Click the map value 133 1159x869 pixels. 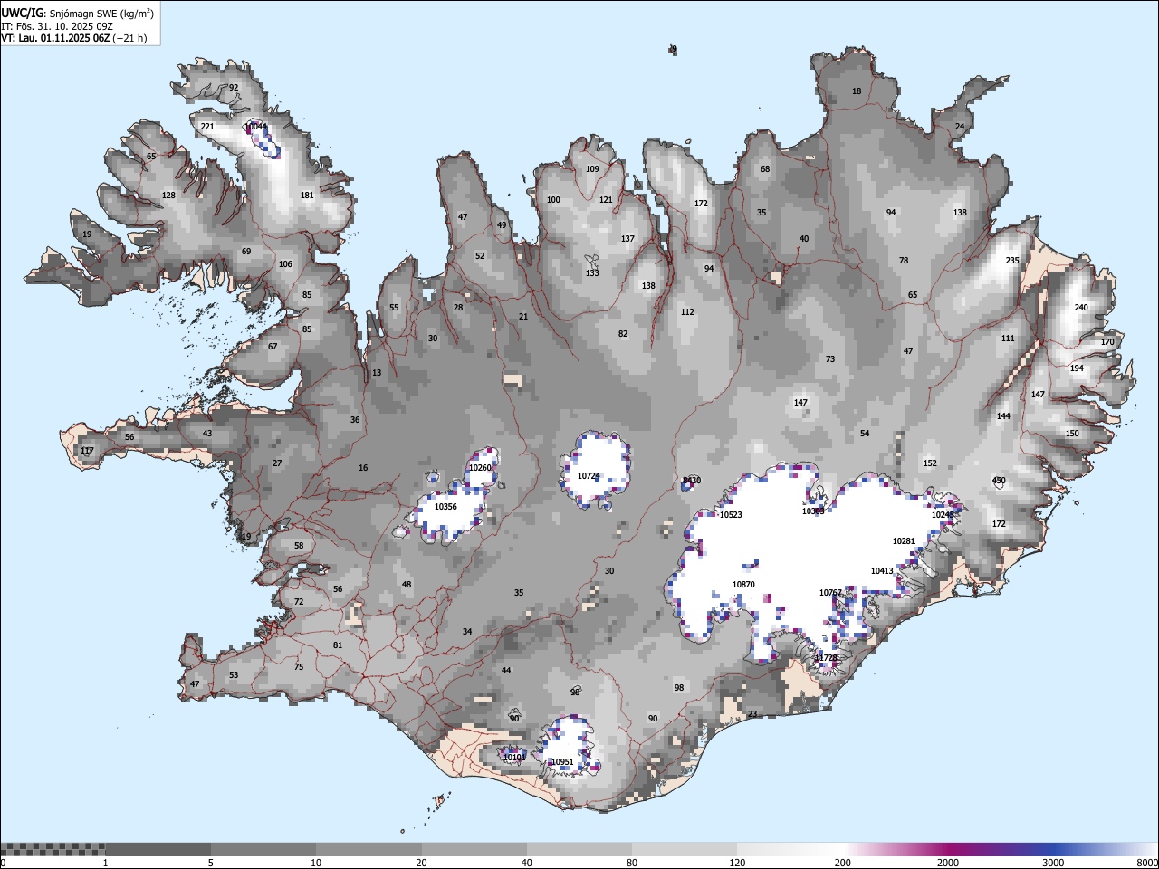click(x=592, y=273)
